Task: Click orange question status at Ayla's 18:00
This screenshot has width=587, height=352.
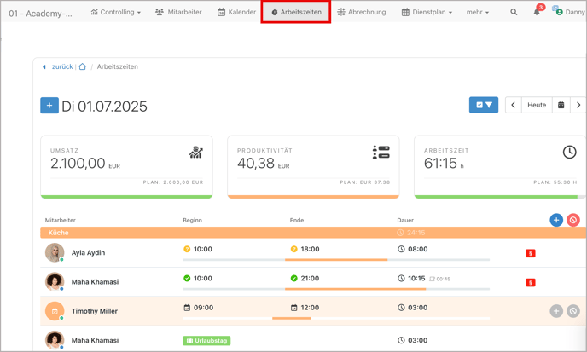Action: pos(293,249)
